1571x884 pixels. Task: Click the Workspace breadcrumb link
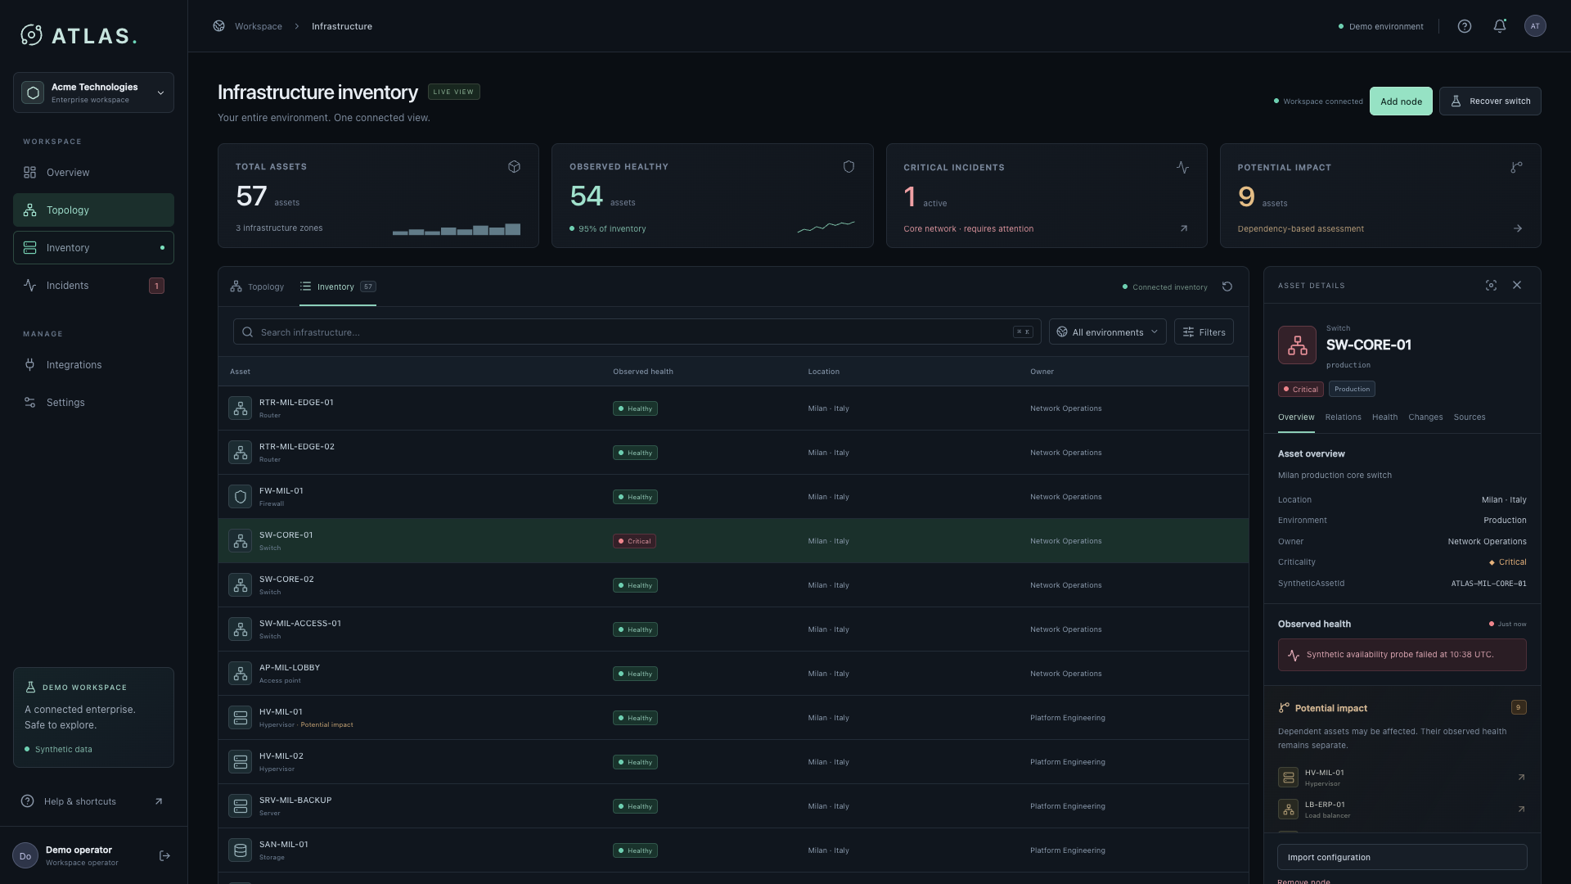pos(258,26)
